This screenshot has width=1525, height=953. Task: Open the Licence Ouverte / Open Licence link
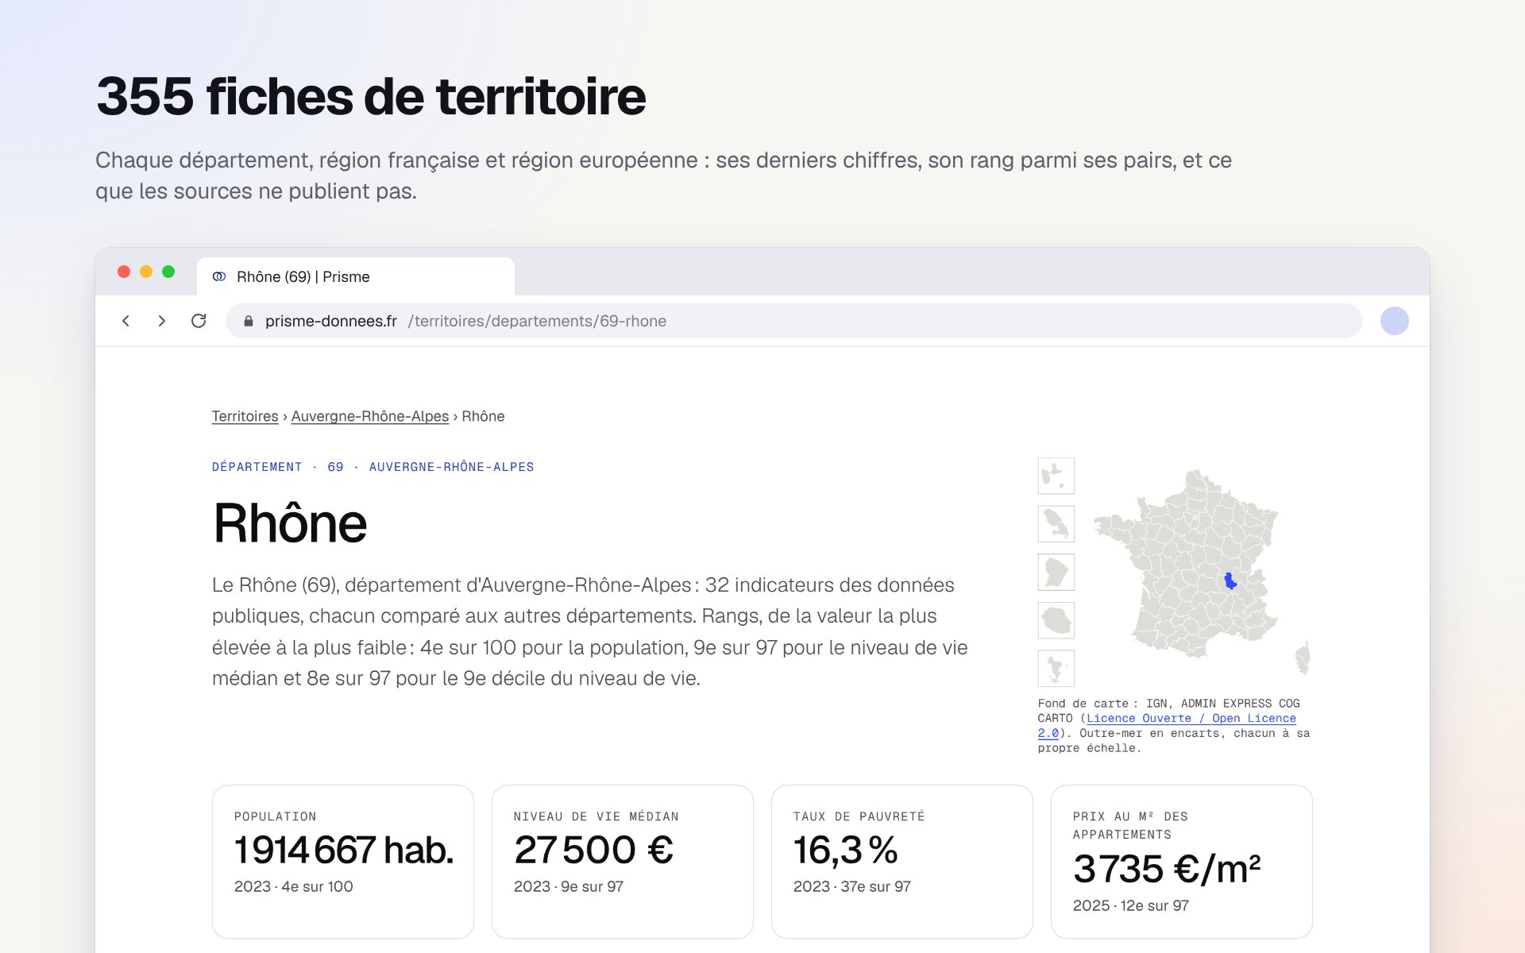point(1168,725)
